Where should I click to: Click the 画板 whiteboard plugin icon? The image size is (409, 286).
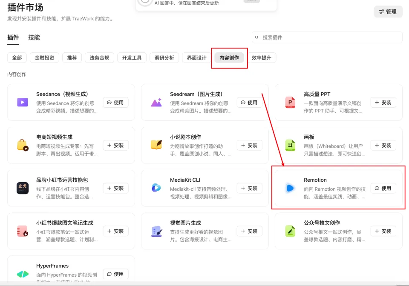(x=290, y=146)
